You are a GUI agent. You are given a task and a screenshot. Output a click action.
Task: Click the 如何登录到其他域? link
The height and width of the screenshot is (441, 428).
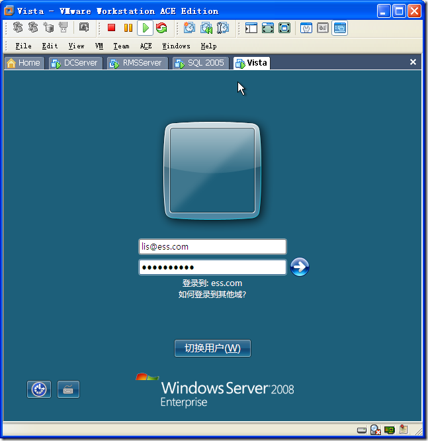pyautogui.click(x=212, y=295)
